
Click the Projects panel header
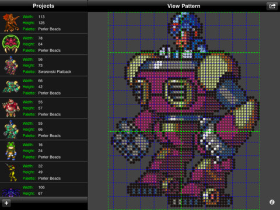pyautogui.click(x=44, y=6)
